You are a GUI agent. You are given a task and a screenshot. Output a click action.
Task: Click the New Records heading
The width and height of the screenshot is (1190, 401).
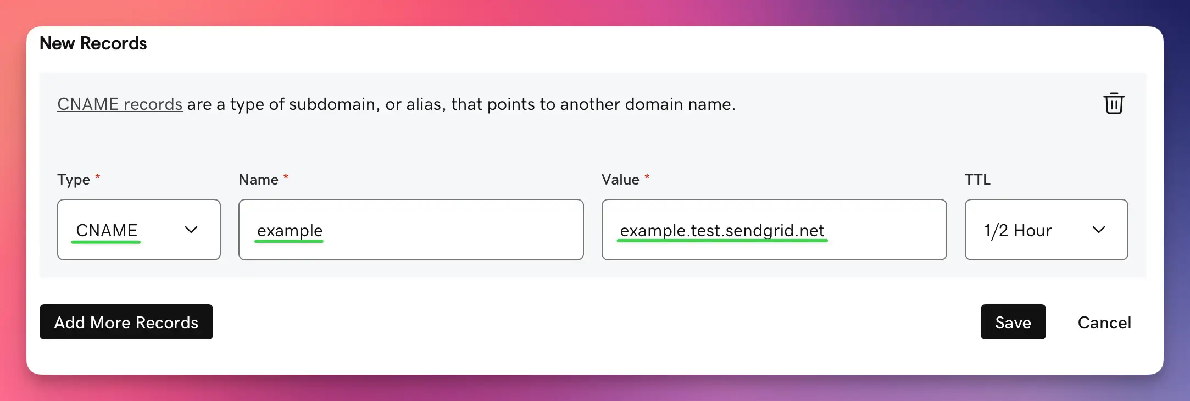[x=94, y=43]
